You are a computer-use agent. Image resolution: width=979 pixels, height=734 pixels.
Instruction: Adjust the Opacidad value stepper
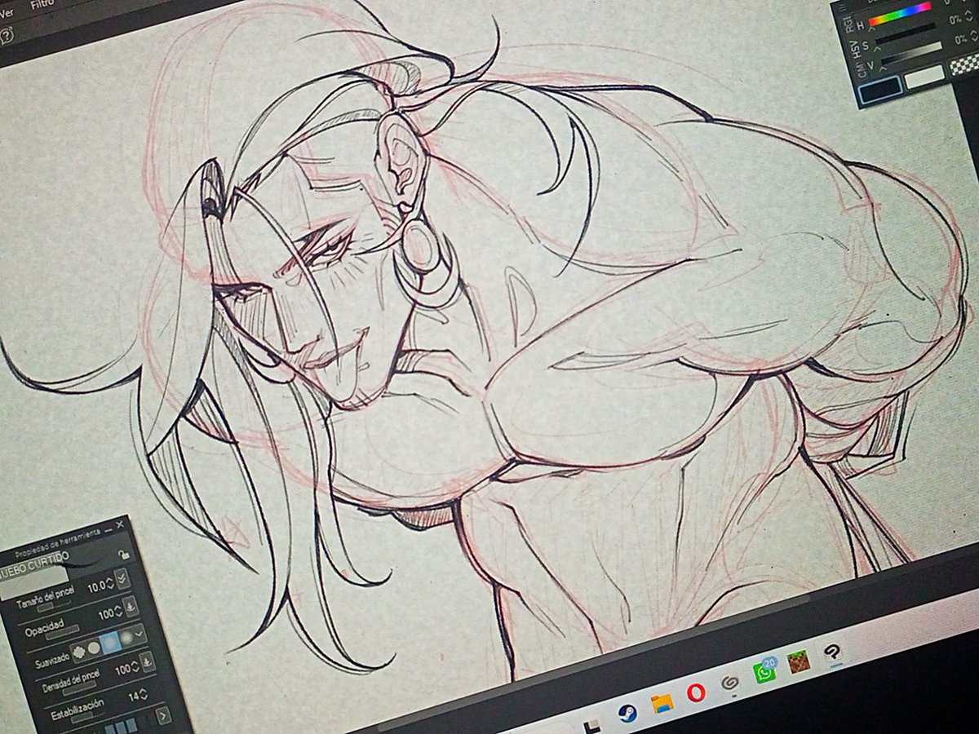tap(117, 610)
